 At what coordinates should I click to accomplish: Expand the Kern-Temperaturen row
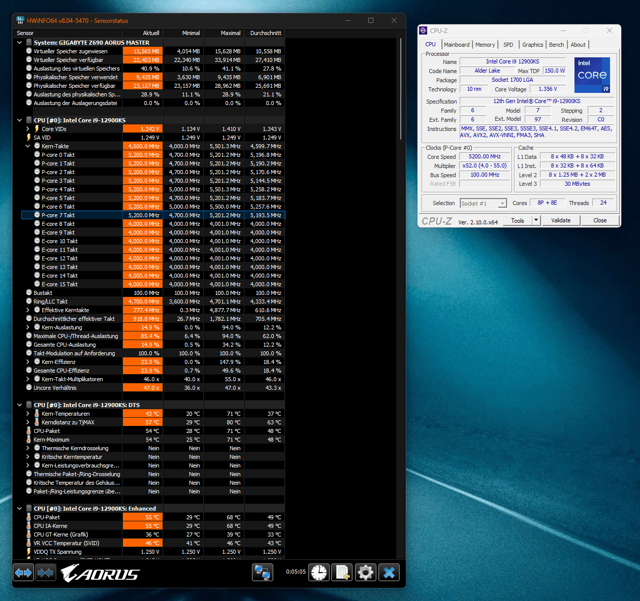coord(28,414)
